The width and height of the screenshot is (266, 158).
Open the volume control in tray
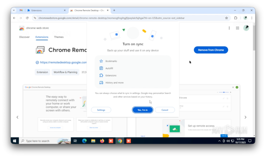(x=228, y=141)
